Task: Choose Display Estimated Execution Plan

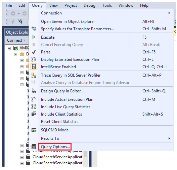Action: point(101,59)
